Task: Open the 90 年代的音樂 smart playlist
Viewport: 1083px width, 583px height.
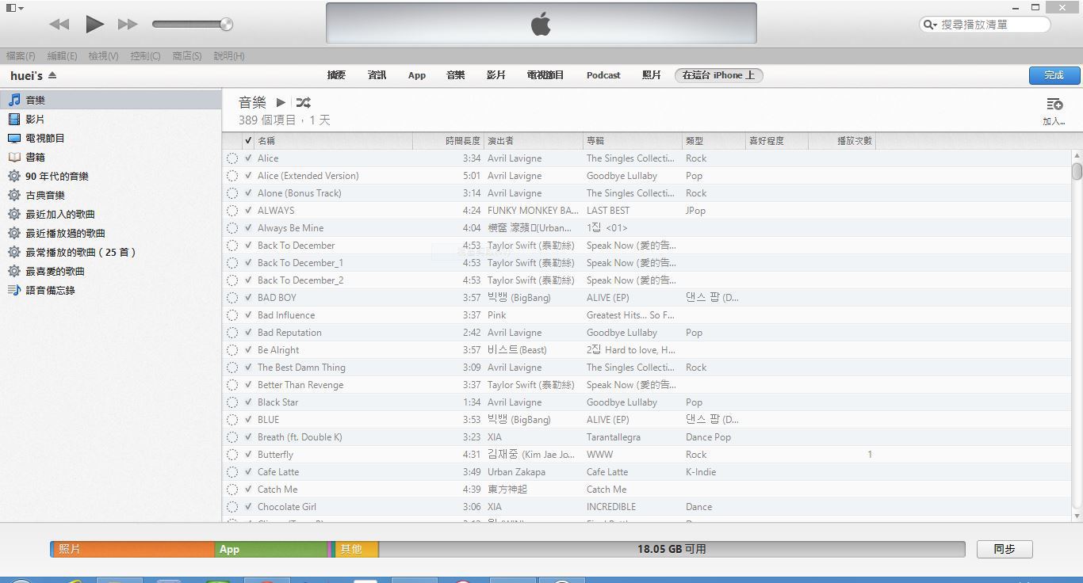Action: tap(56, 176)
